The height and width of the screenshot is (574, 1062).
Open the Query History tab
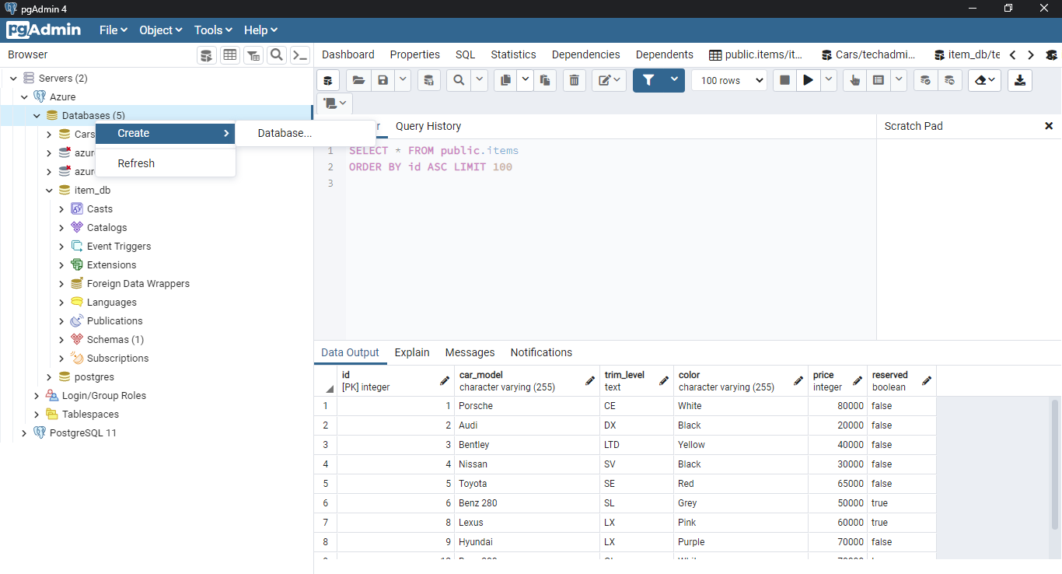point(428,126)
